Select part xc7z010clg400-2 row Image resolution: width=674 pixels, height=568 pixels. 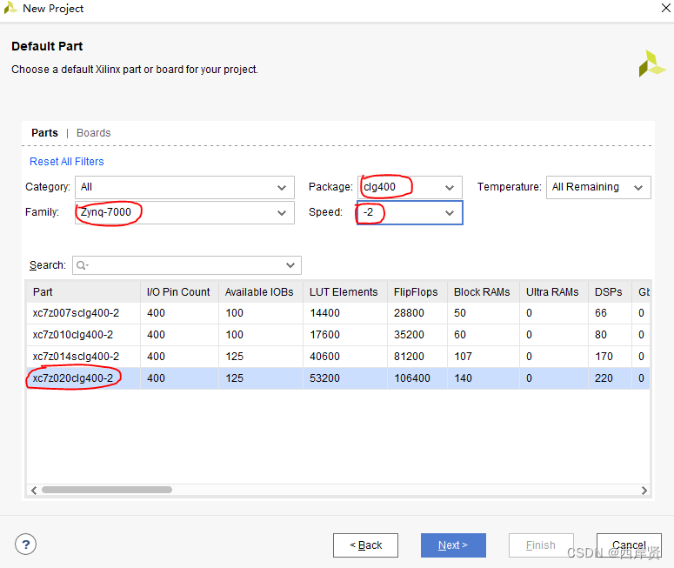coord(337,335)
